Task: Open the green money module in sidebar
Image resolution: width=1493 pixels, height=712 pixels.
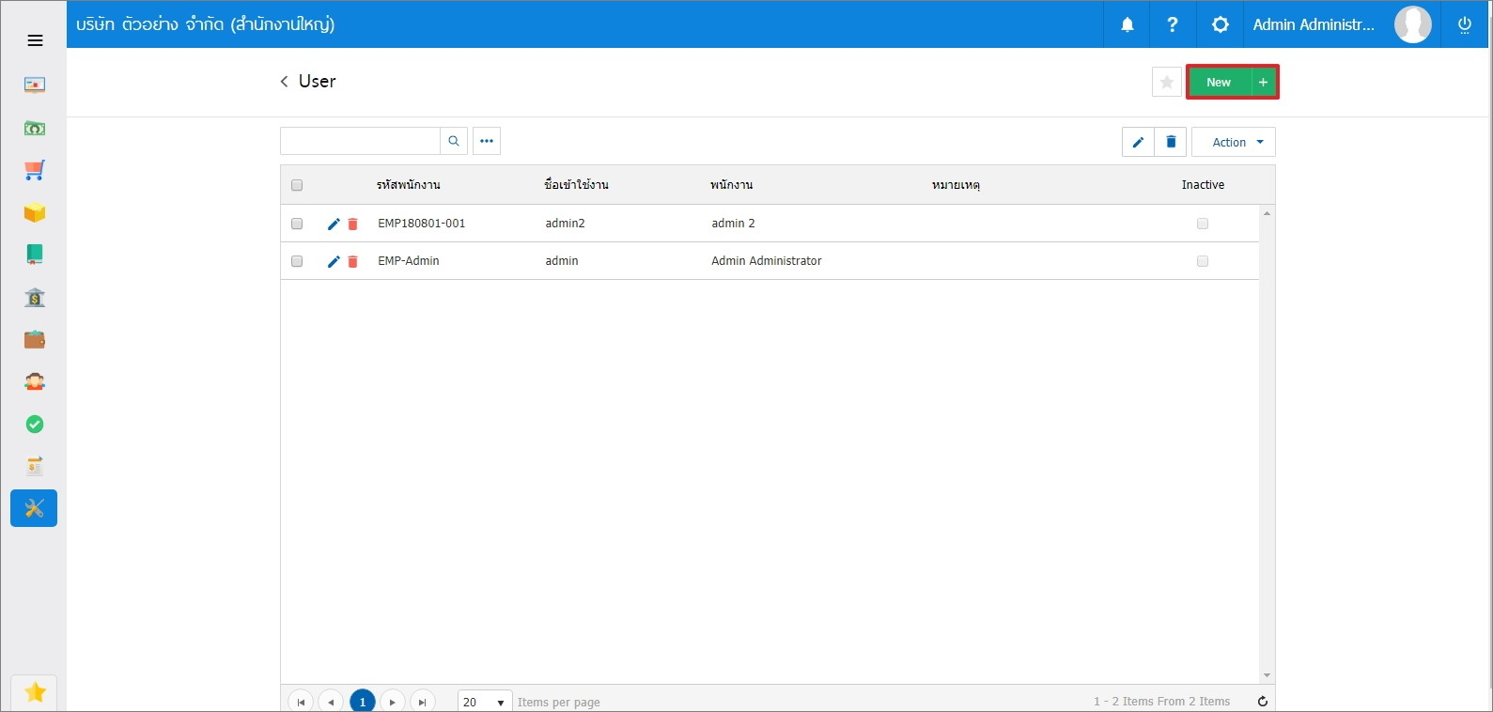Action: [35, 128]
